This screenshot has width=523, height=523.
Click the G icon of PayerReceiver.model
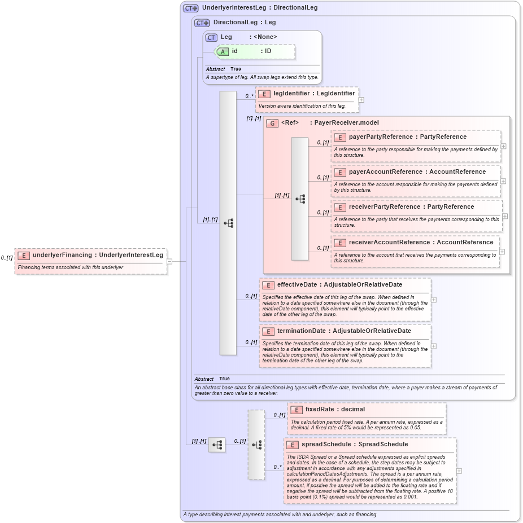(272, 124)
